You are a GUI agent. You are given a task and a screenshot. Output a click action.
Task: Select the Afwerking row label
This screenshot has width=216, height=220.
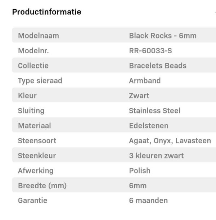click(x=36, y=171)
